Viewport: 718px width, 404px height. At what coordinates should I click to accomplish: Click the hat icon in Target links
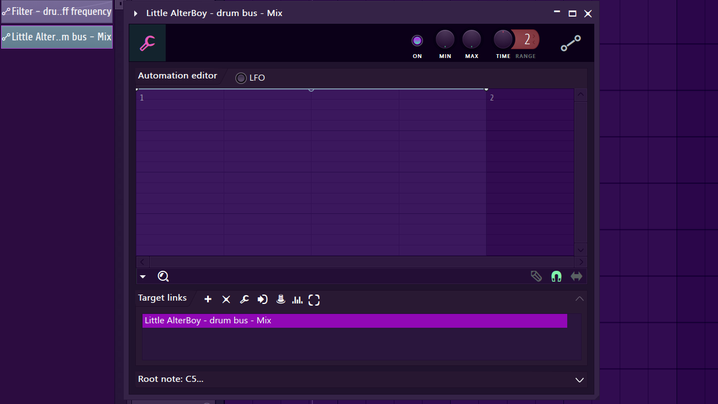click(281, 299)
